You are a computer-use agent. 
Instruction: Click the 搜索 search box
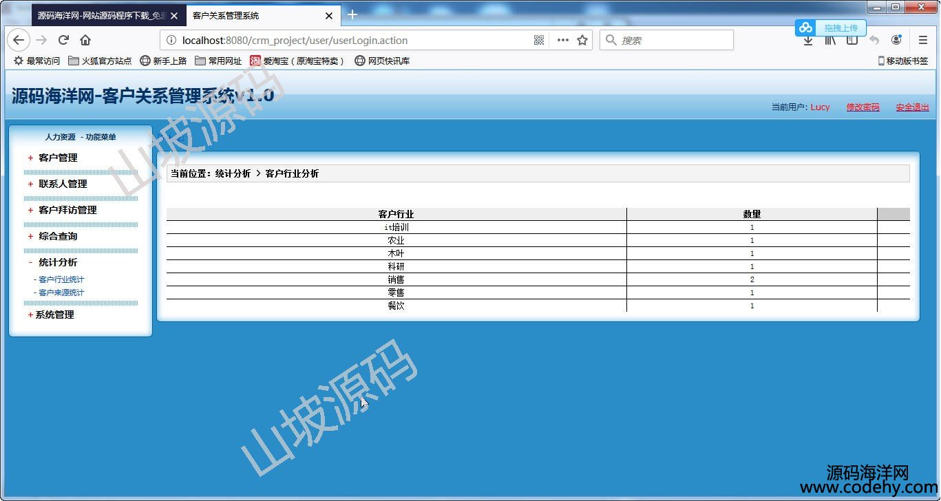666,41
